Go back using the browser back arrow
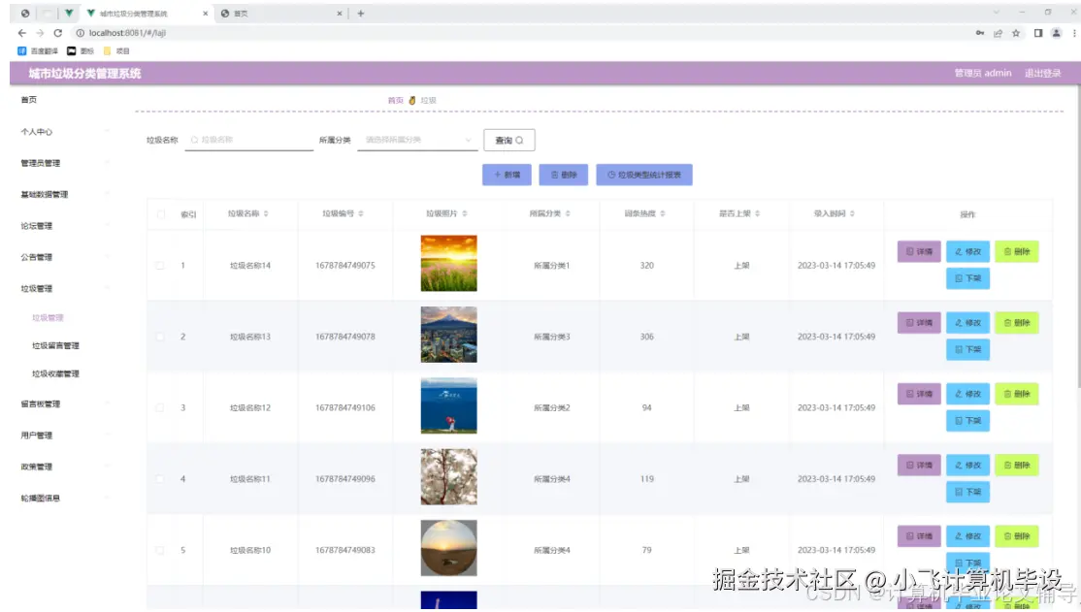Screen dimensions: 1081x612 22,32
